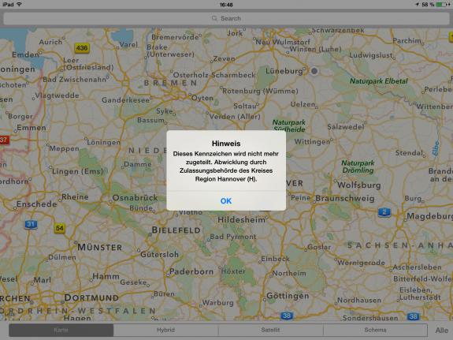This screenshot has width=453, height=340.
Task: Tap the blue 38 shield near Sondershausen
Action: click(413, 316)
